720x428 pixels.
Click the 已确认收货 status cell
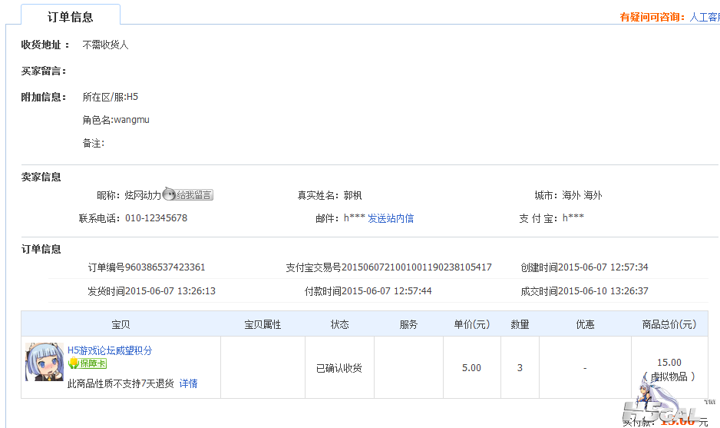click(339, 368)
